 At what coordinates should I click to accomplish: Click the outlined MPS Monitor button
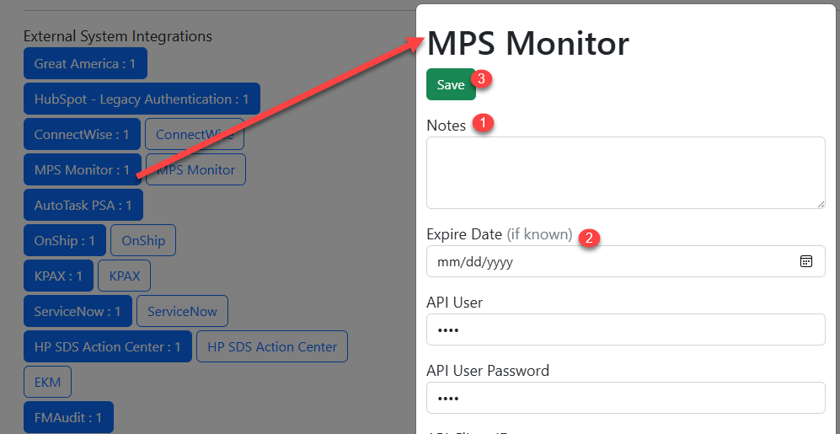click(x=195, y=170)
